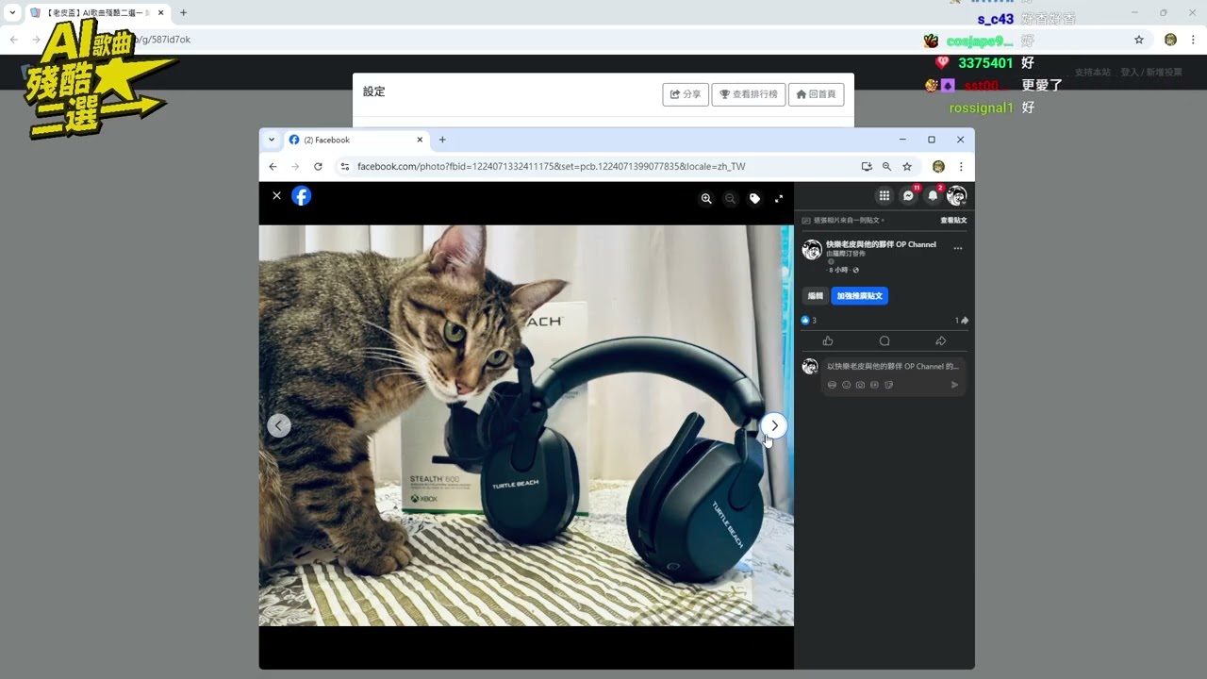The image size is (1207, 679).
Task: Click the Facebook window address bar
Action: click(603, 166)
